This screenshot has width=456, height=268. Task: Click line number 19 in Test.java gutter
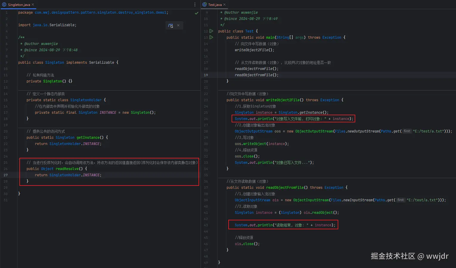[x=206, y=75]
